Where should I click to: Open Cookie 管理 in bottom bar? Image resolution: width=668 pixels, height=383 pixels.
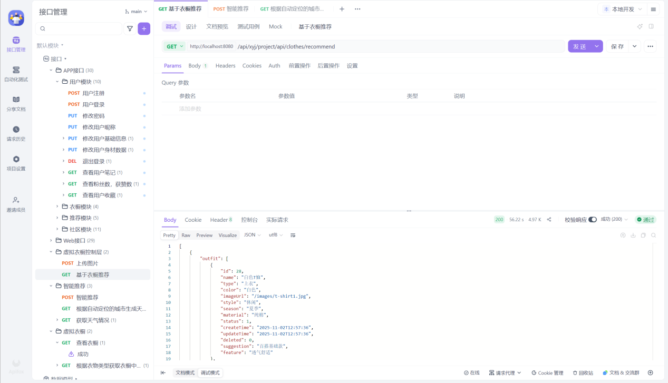[x=547, y=372]
